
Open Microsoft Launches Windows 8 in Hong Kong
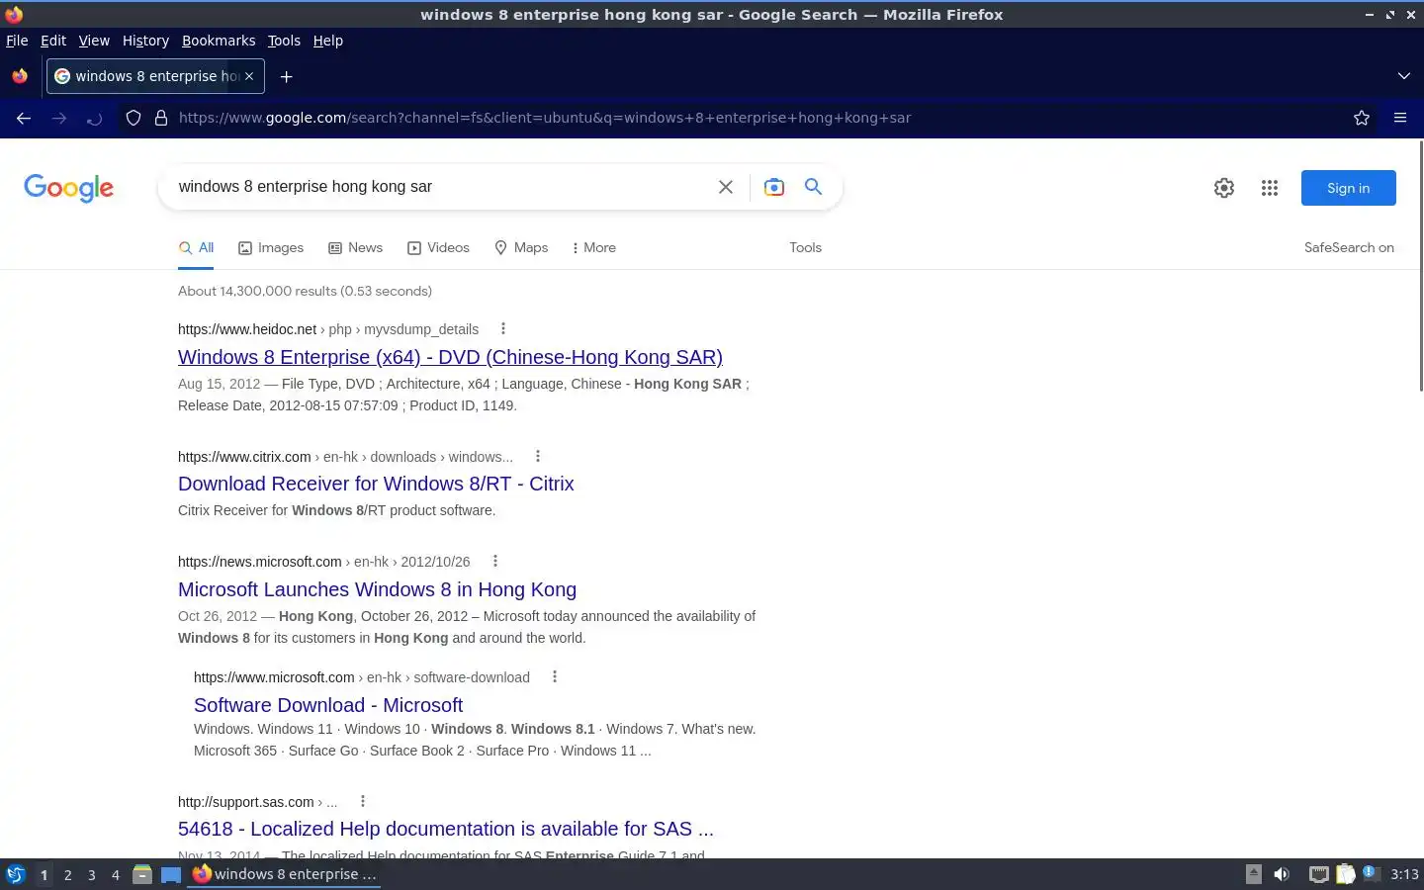[x=377, y=589]
